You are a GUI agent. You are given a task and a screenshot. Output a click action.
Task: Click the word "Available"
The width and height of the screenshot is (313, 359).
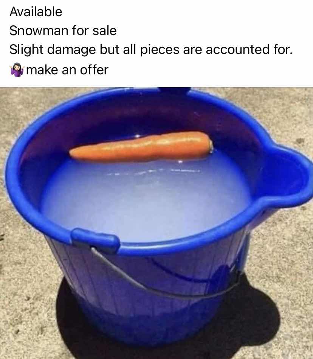(x=36, y=12)
